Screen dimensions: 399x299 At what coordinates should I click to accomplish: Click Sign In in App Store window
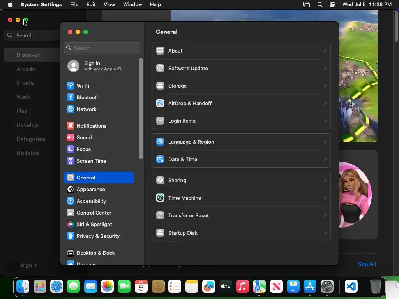tap(29, 265)
